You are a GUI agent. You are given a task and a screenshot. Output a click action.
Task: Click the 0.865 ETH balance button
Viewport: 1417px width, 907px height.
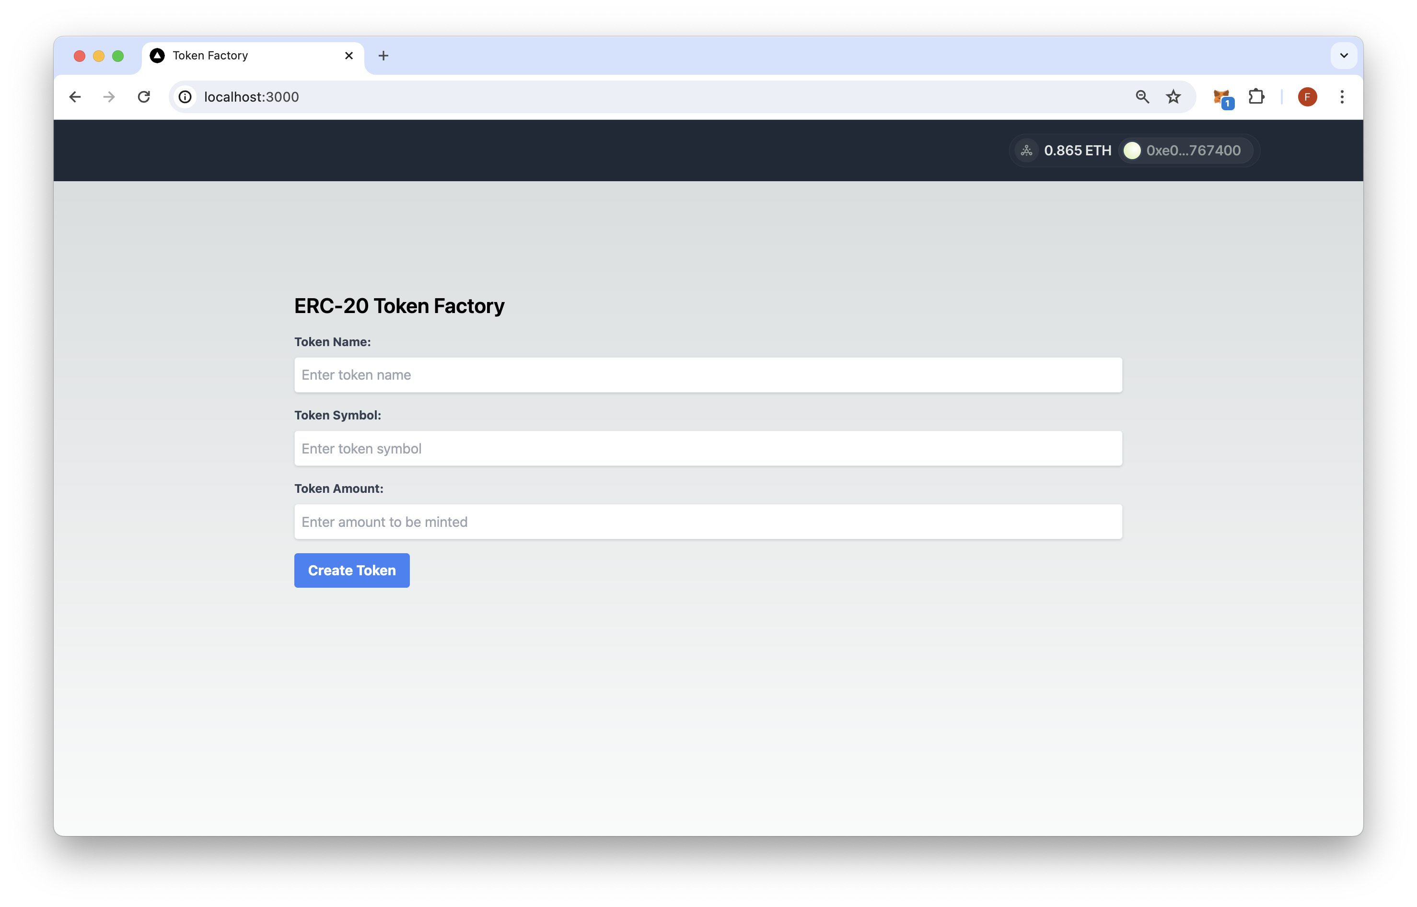pos(1077,151)
